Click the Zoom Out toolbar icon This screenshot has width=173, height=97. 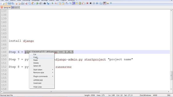click(56, 4)
